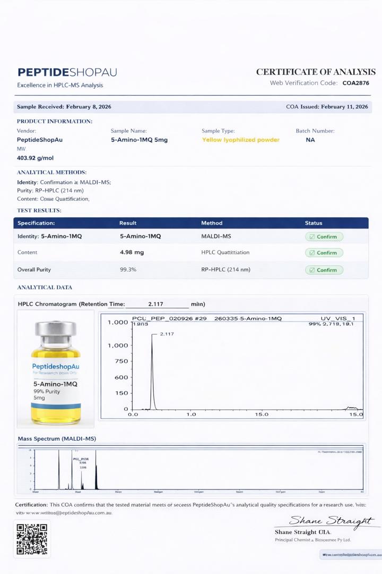This screenshot has height=574, width=382.
Task: Click 'Yellow lyophilized powder' sample type
Action: [240, 139]
